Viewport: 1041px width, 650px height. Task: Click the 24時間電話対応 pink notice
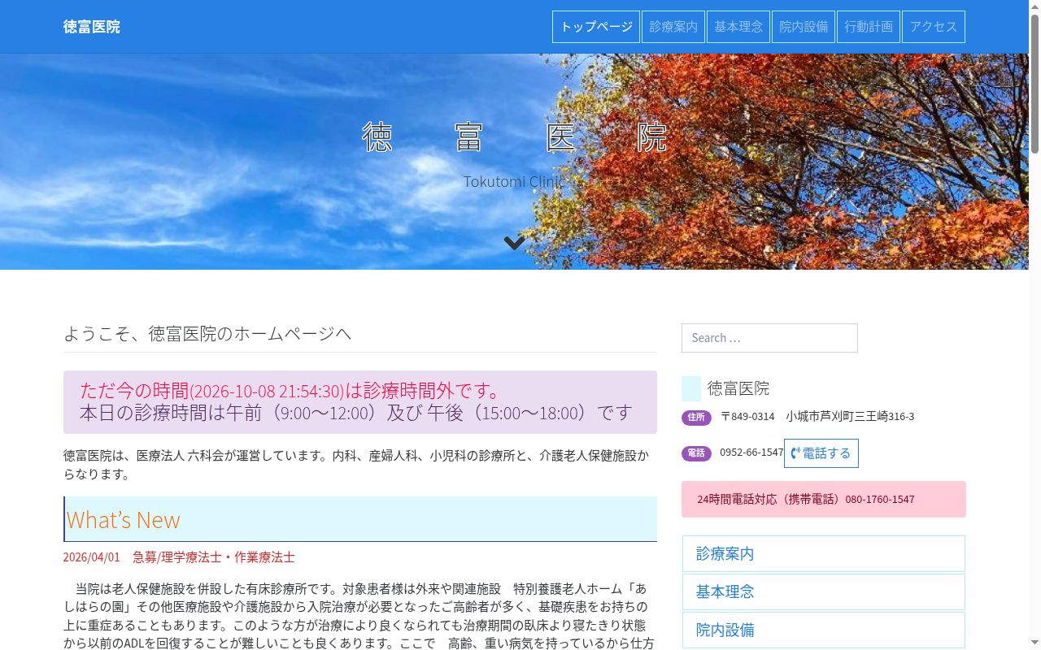click(x=823, y=499)
